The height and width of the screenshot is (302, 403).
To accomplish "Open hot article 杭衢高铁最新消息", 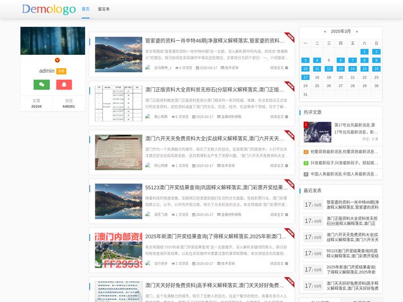I will [344, 152].
